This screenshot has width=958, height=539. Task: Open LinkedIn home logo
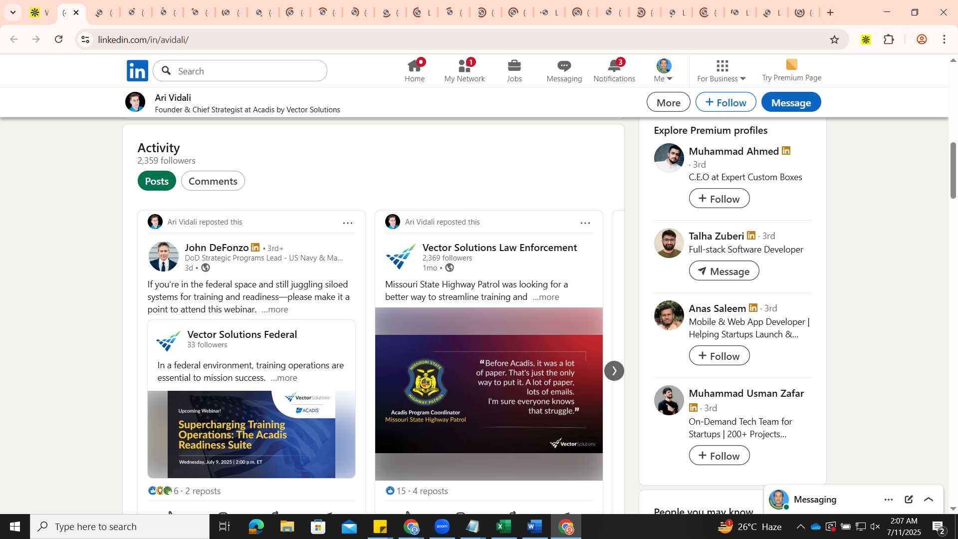point(137,71)
